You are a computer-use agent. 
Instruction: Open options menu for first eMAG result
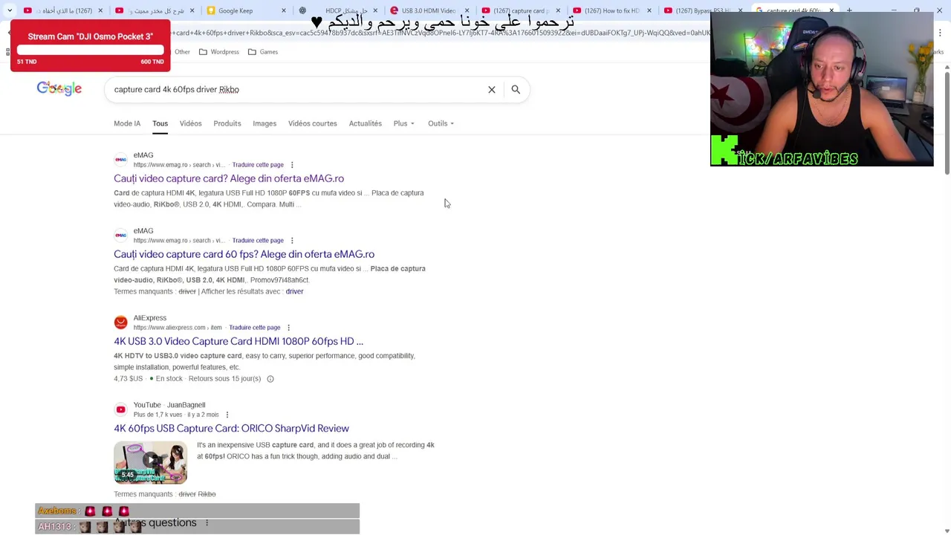click(292, 165)
